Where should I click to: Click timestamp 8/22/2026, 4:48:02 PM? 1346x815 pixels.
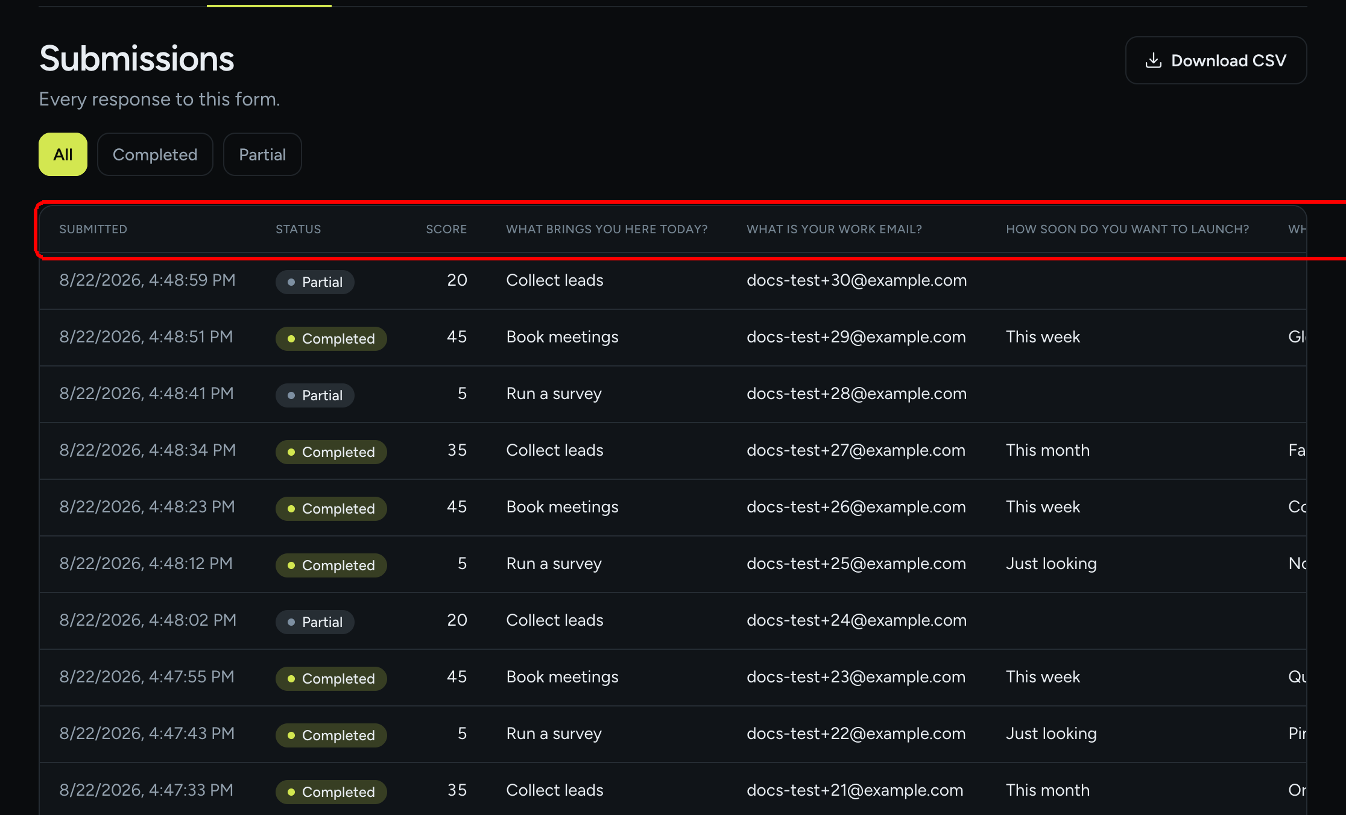click(x=148, y=620)
